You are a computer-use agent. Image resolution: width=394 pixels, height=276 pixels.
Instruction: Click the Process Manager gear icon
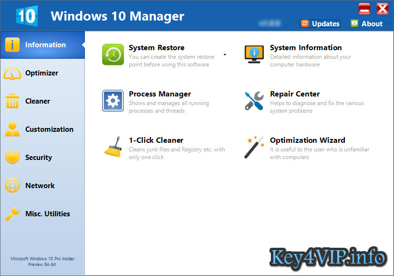[x=113, y=101]
